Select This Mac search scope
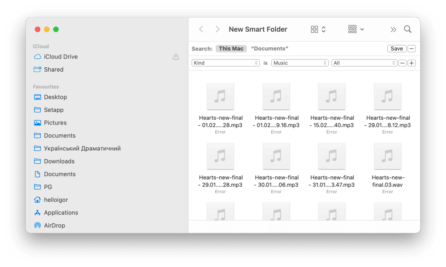This screenshot has width=446, height=267. [231, 48]
